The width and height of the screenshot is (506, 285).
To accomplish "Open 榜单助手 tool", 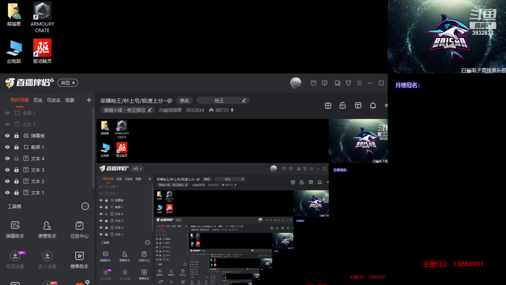I will click(79, 260).
